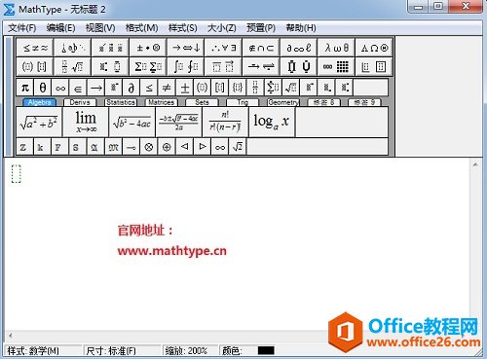The image size is (487, 359).
Task: Switch to the Sets tab
Action: 202,102
